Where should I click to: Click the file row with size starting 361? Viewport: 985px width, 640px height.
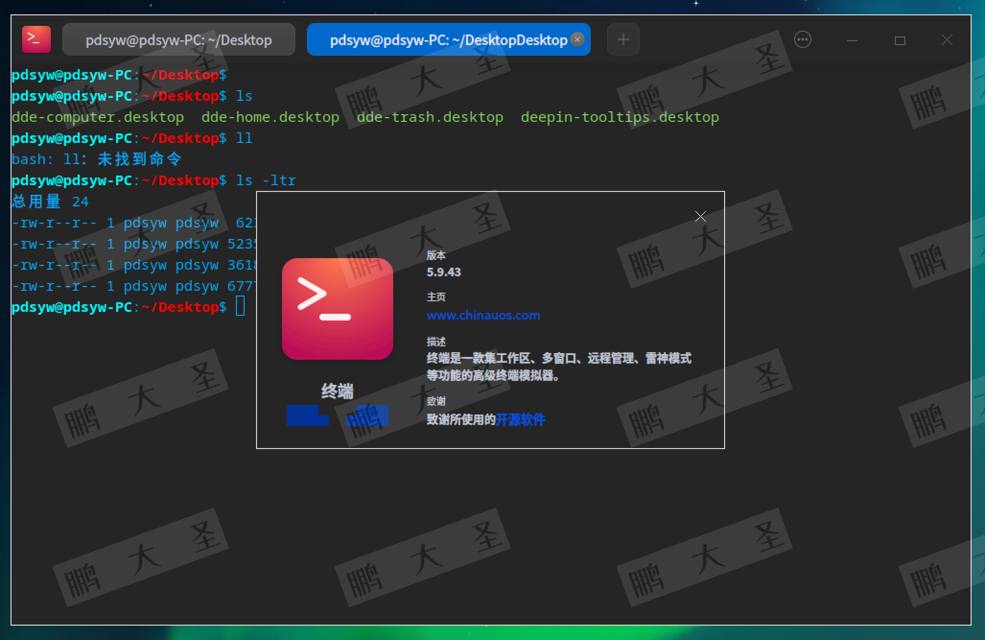pyautogui.click(x=134, y=265)
